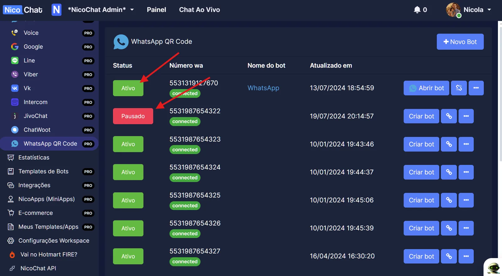Click the Hotmart FIRE flame icon
The width and height of the screenshot is (502, 276).
[x=12, y=255]
